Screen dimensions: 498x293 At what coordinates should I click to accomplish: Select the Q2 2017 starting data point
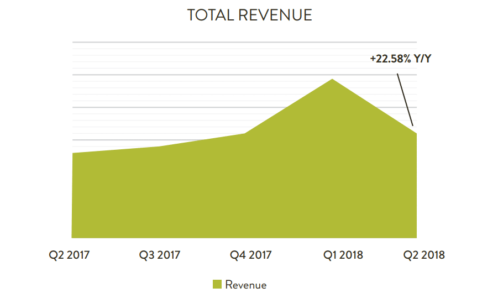(73, 153)
